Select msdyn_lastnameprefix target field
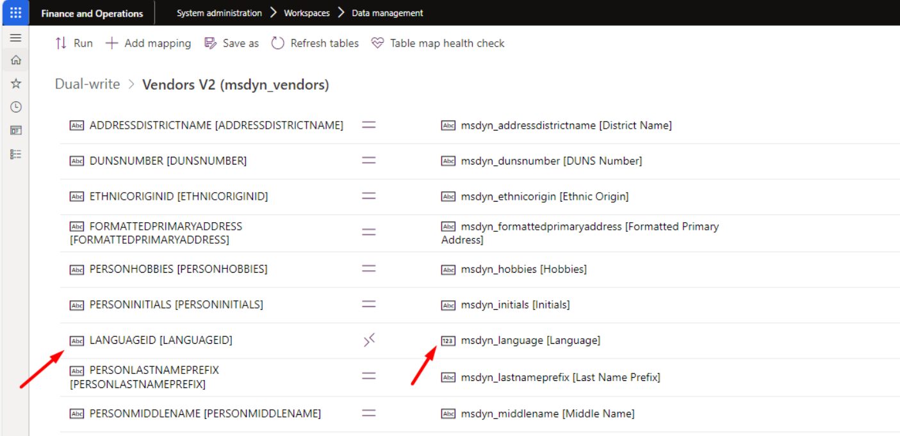 click(x=560, y=377)
